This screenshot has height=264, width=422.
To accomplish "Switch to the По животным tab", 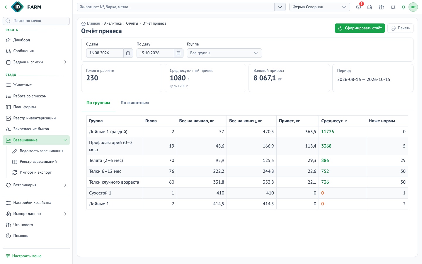I will (135, 103).
